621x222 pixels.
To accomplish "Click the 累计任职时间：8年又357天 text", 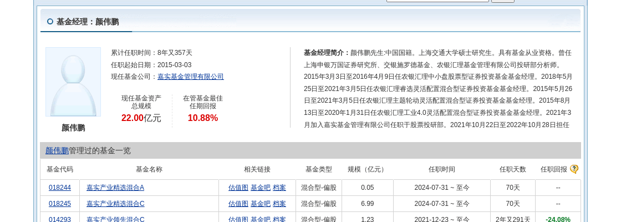I will pyautogui.click(x=151, y=53).
